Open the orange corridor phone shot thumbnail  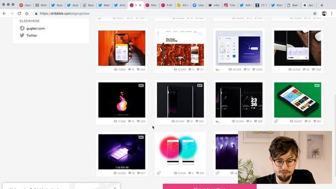pos(122,48)
